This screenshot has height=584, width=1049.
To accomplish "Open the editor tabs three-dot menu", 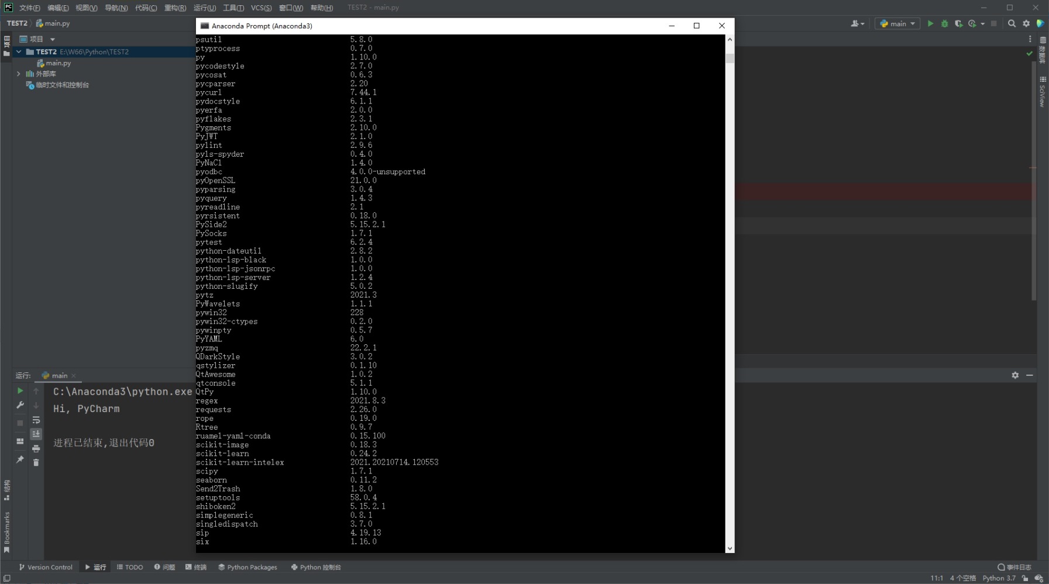I will tap(1030, 39).
